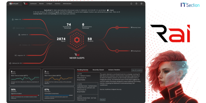Click the 87% Automation value
This screenshot has height=103, width=206.
pos(47,90)
